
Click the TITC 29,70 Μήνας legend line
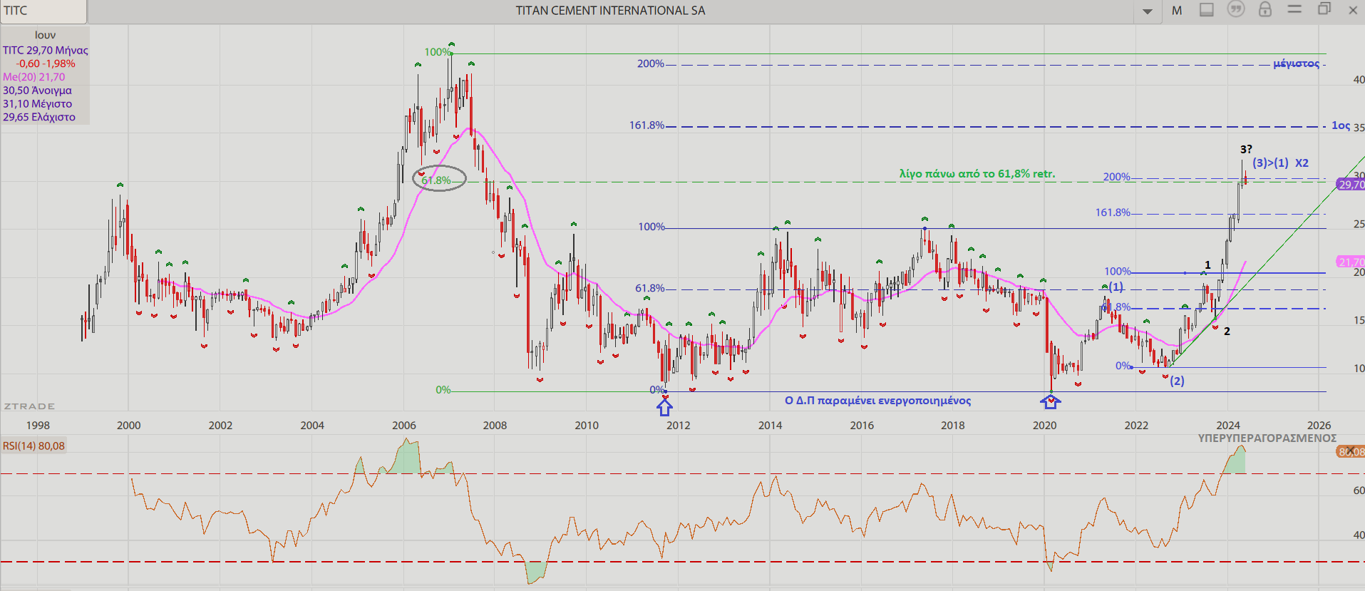(46, 50)
